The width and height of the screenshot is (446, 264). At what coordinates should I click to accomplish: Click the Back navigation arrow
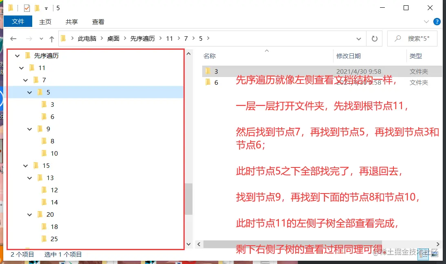pyautogui.click(x=13, y=38)
